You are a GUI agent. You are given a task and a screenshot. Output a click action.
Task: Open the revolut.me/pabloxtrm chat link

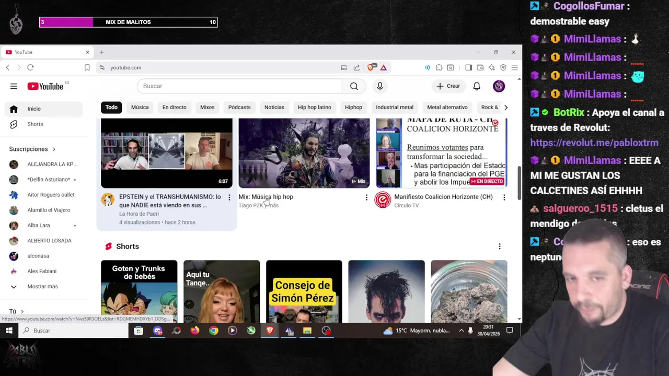tap(594, 143)
